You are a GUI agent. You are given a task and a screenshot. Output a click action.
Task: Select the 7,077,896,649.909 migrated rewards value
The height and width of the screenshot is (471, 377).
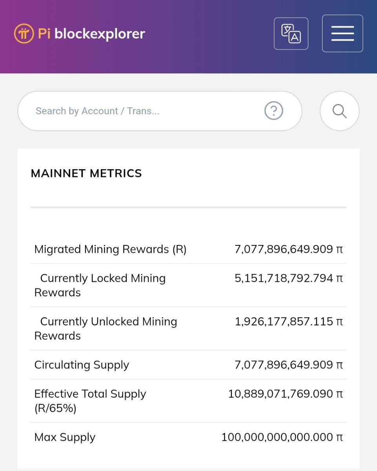(289, 249)
